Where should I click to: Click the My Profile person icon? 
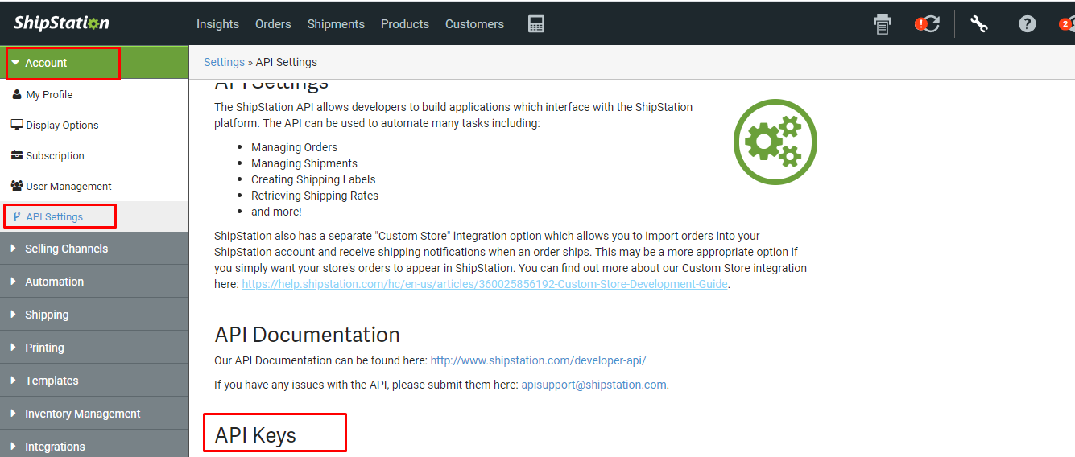[x=17, y=94]
